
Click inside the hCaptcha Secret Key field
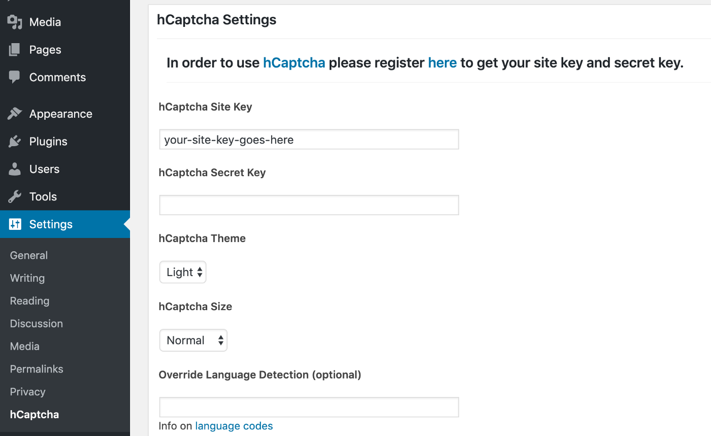click(x=309, y=205)
